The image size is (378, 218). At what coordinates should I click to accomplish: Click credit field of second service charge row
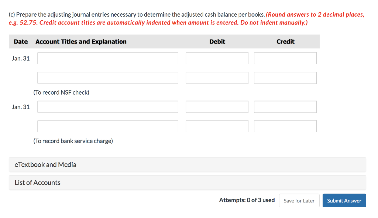pyautogui.click(x=285, y=126)
